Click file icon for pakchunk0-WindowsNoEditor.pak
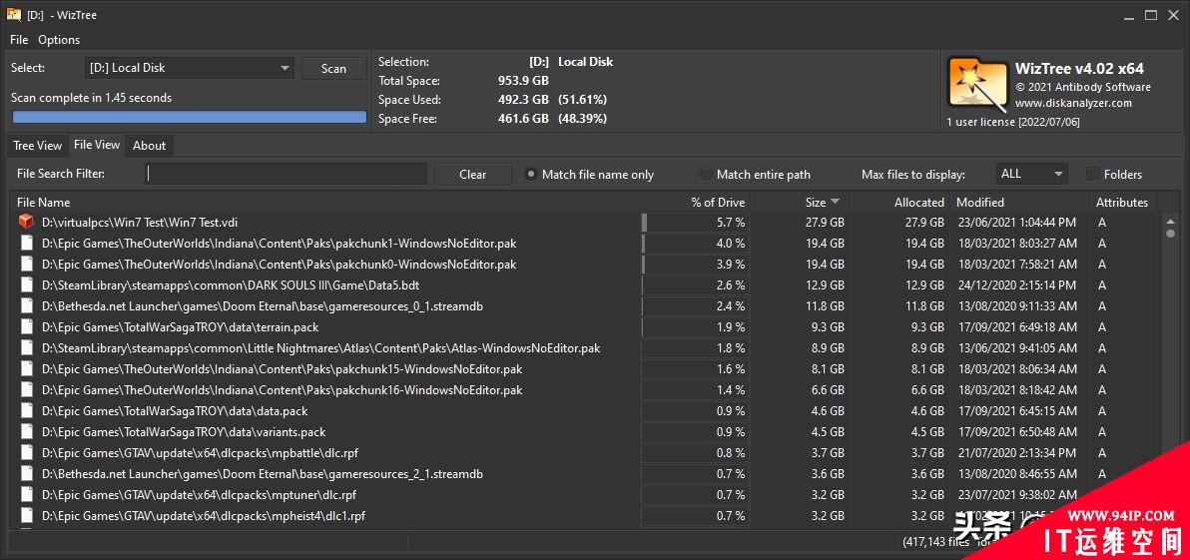Image resolution: width=1190 pixels, height=560 pixels. [x=27, y=265]
